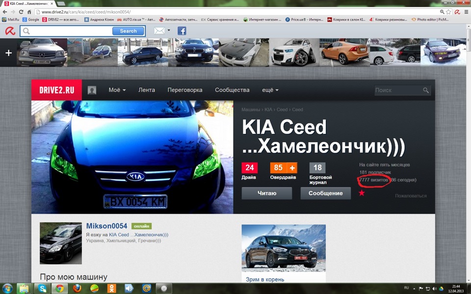The height and width of the screenshot is (294, 471).
Task: Click the Читаю button
Action: [x=267, y=193]
